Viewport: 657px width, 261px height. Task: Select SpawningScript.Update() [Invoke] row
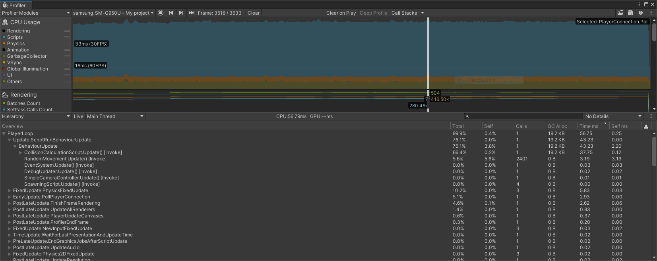coord(326,184)
